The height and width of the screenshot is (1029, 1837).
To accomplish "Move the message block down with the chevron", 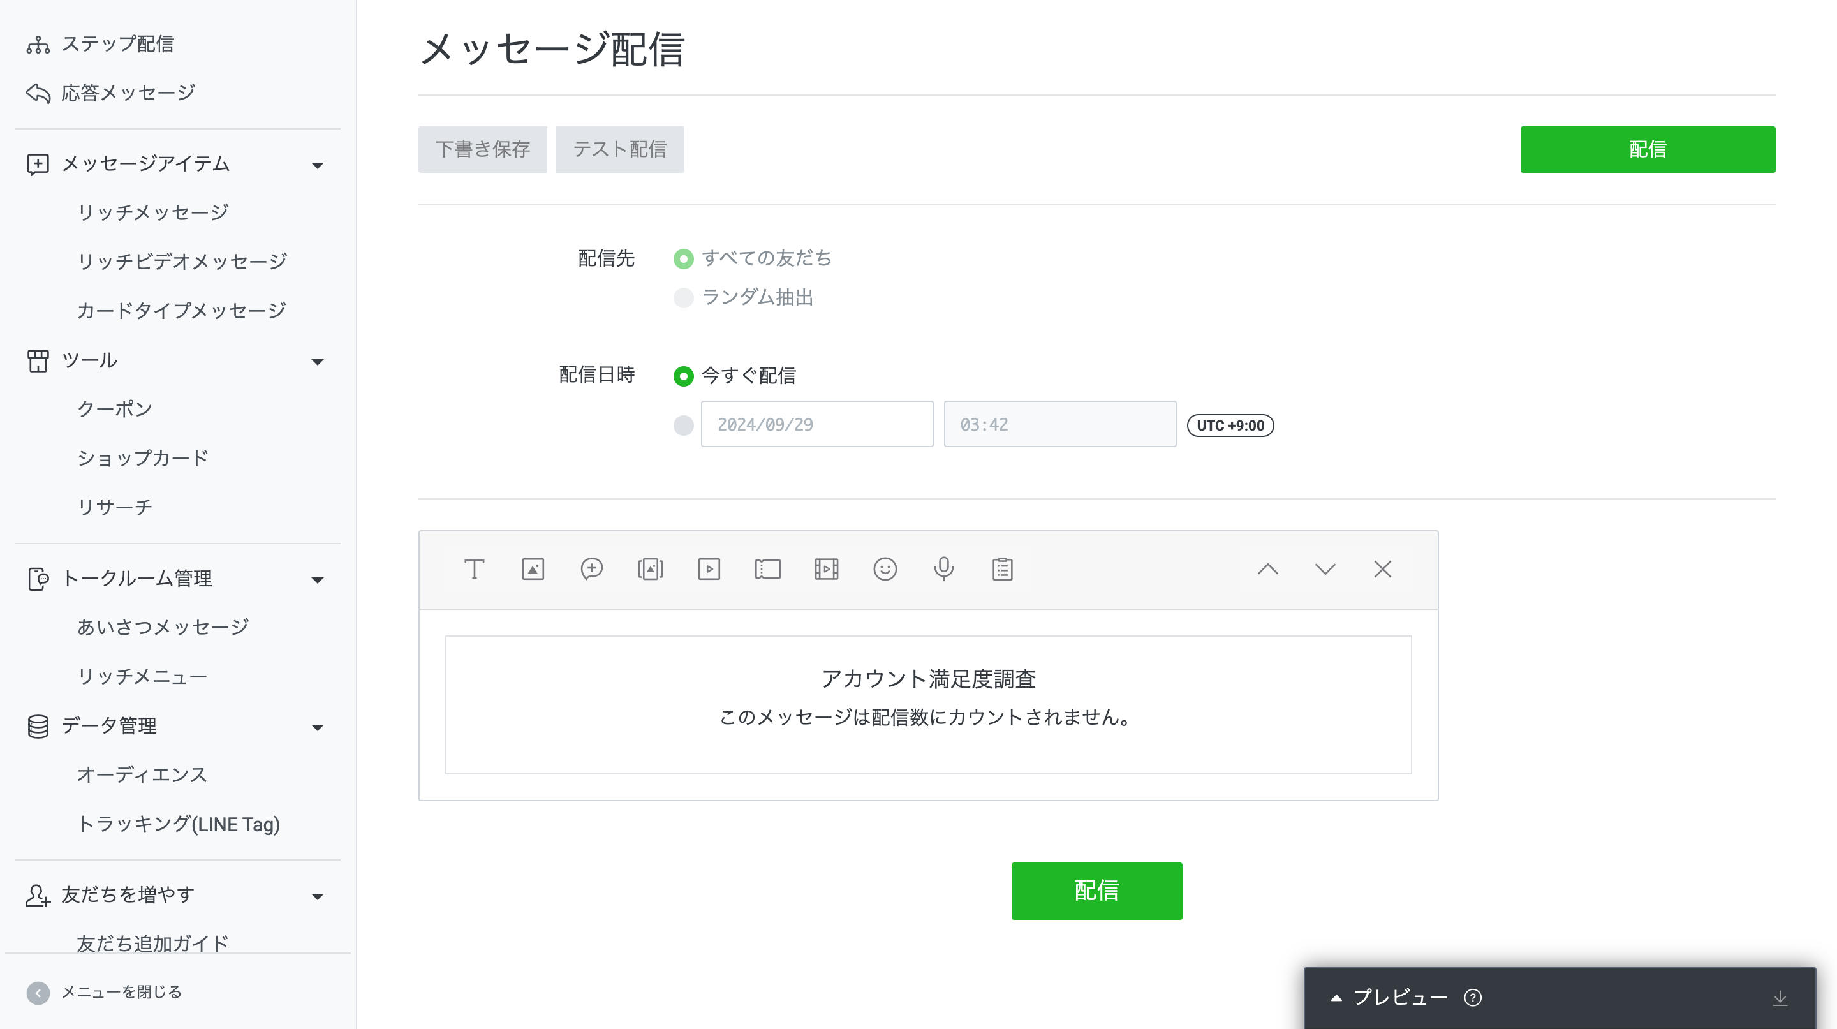I will [x=1325, y=569].
